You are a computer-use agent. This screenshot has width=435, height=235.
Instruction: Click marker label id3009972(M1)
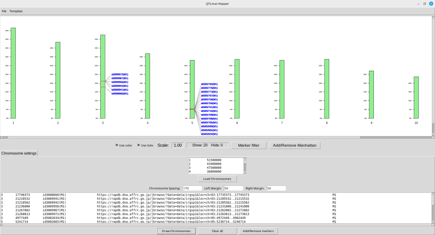point(122,74)
